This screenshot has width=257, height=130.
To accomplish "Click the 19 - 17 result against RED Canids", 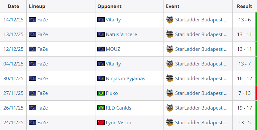I will click(244, 108).
